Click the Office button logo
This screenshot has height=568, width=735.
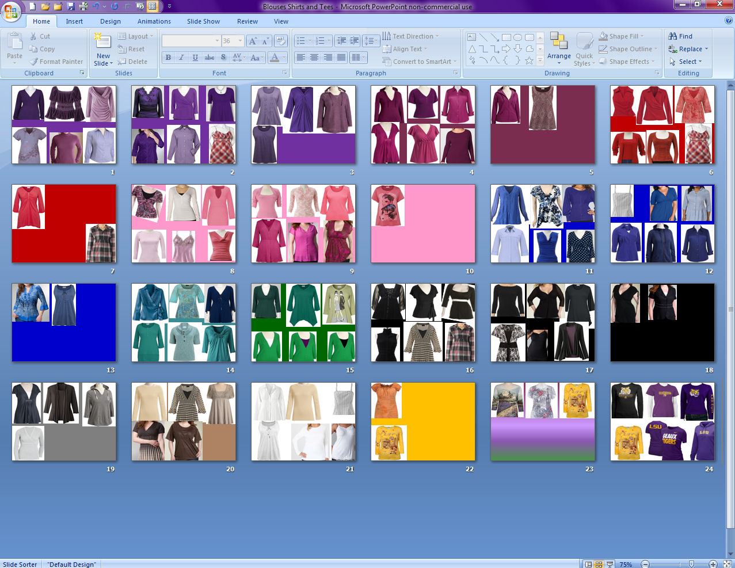pos(11,11)
